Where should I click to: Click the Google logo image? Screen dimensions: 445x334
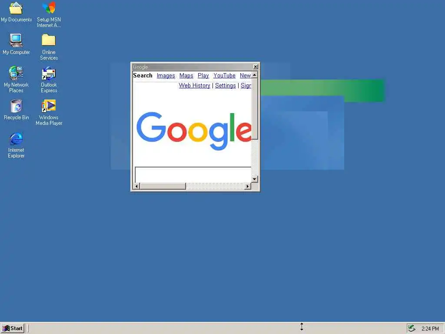tap(193, 131)
